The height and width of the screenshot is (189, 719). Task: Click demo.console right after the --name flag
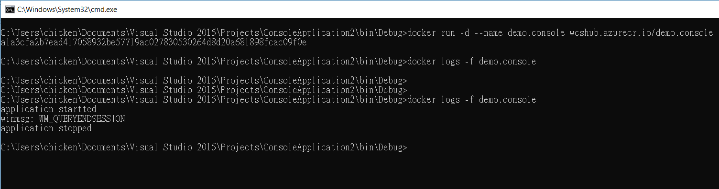point(536,33)
